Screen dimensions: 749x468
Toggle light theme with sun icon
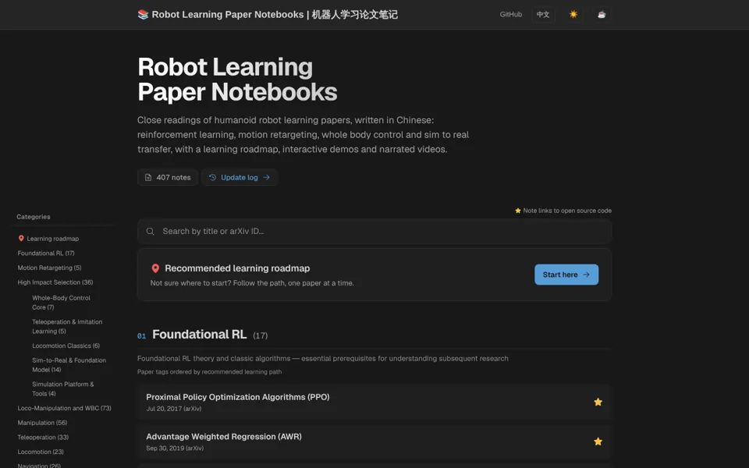[573, 14]
